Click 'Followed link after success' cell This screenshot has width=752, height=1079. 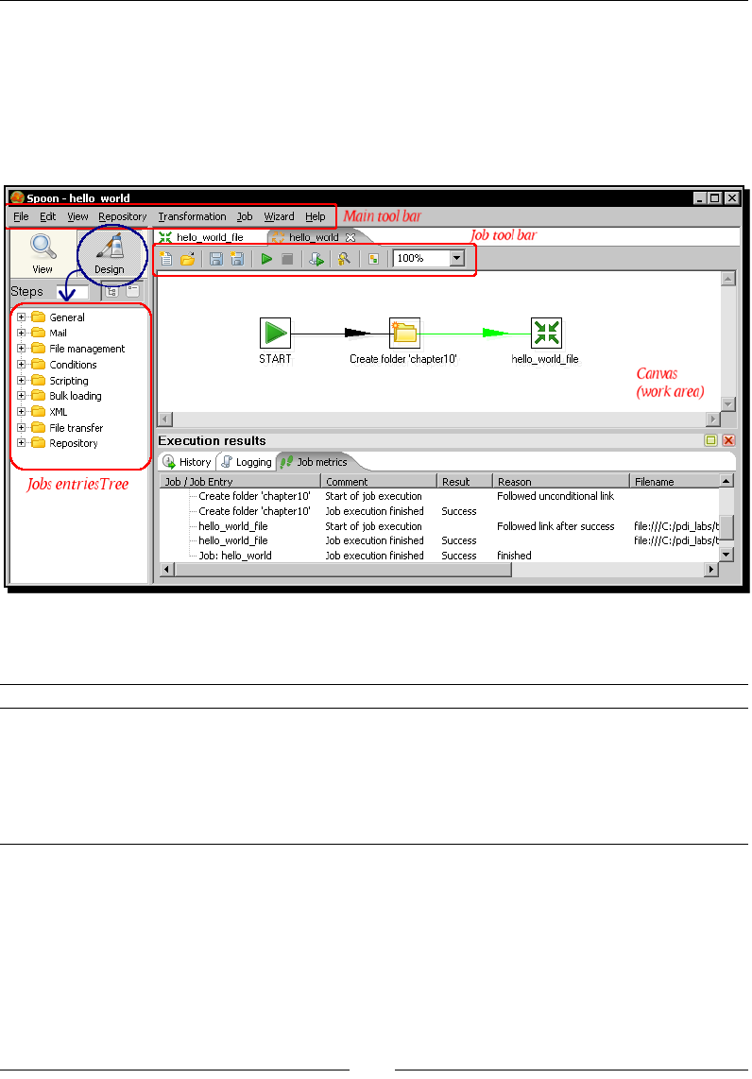pyautogui.click(x=555, y=526)
